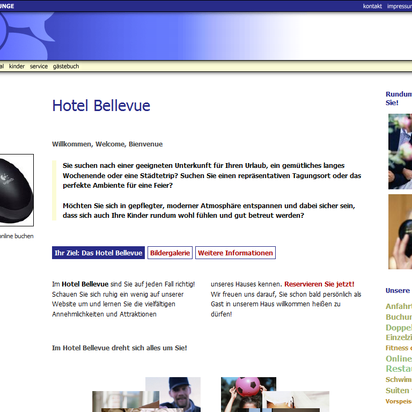The image size is (412, 412).
Task: Click the man with cap collage image
Action: pyautogui.click(x=179, y=393)
